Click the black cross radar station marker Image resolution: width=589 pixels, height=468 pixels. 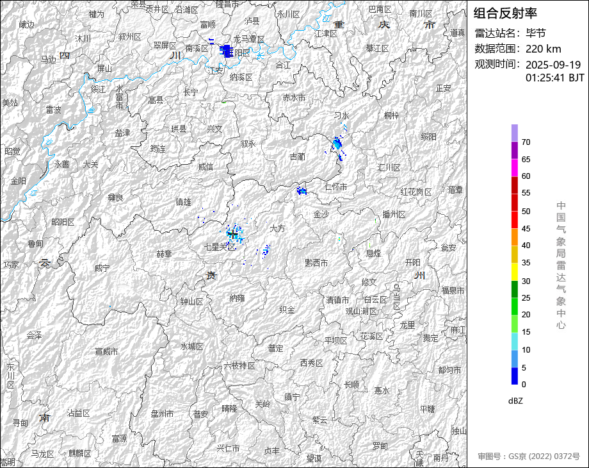(233, 235)
